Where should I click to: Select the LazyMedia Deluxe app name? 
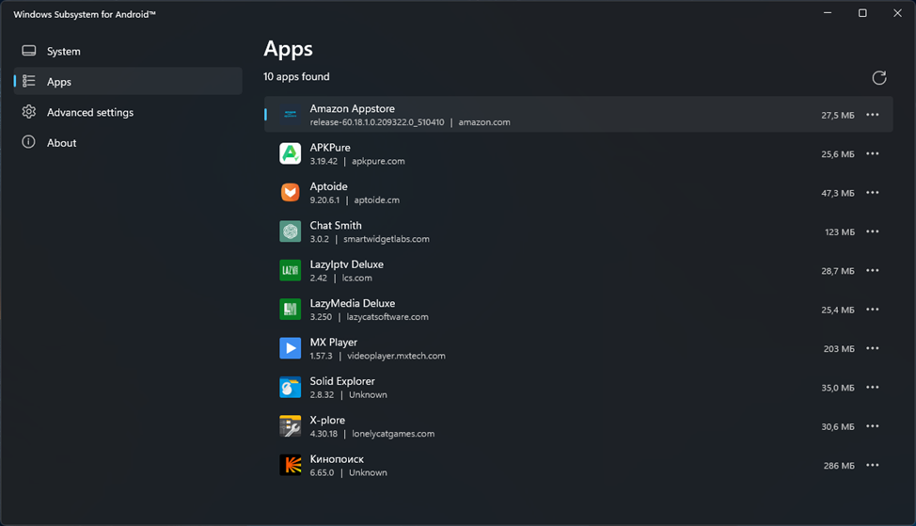(353, 303)
